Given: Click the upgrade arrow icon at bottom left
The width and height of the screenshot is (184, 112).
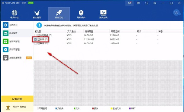Looking at the screenshot, I should (8, 107).
